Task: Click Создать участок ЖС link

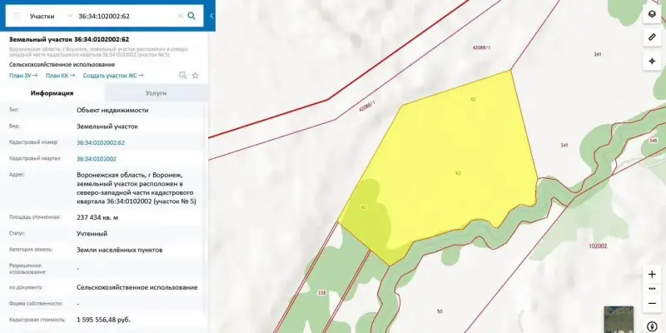Action: (x=113, y=76)
